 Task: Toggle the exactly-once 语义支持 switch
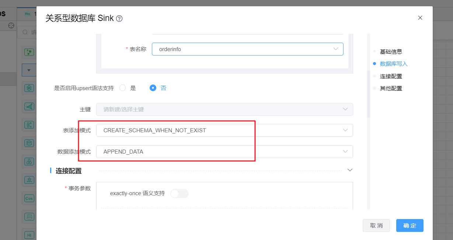point(180,193)
